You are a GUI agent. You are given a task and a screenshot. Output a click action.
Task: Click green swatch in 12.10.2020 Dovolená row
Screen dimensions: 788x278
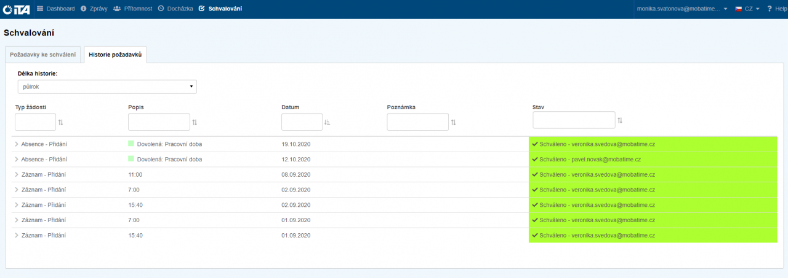pos(131,160)
